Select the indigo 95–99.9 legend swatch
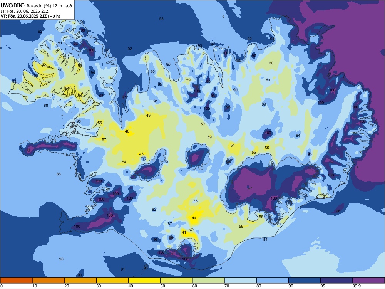Screen dimensions: 385x289 336,281
